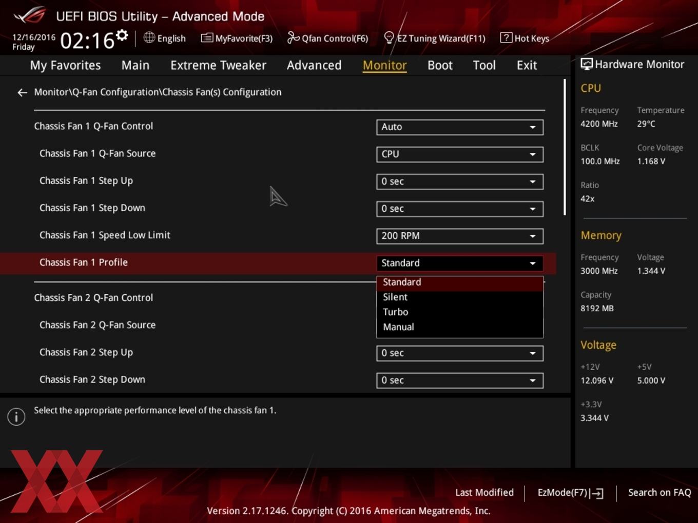Open the Extreme Tweaker tab

[218, 65]
